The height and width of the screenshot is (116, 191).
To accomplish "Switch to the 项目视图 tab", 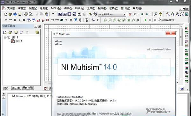I will coord(28,88).
